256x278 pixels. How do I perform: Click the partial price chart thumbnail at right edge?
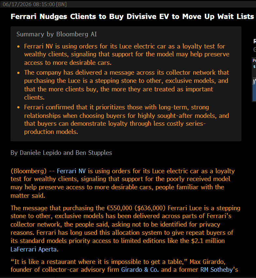(254, 80)
